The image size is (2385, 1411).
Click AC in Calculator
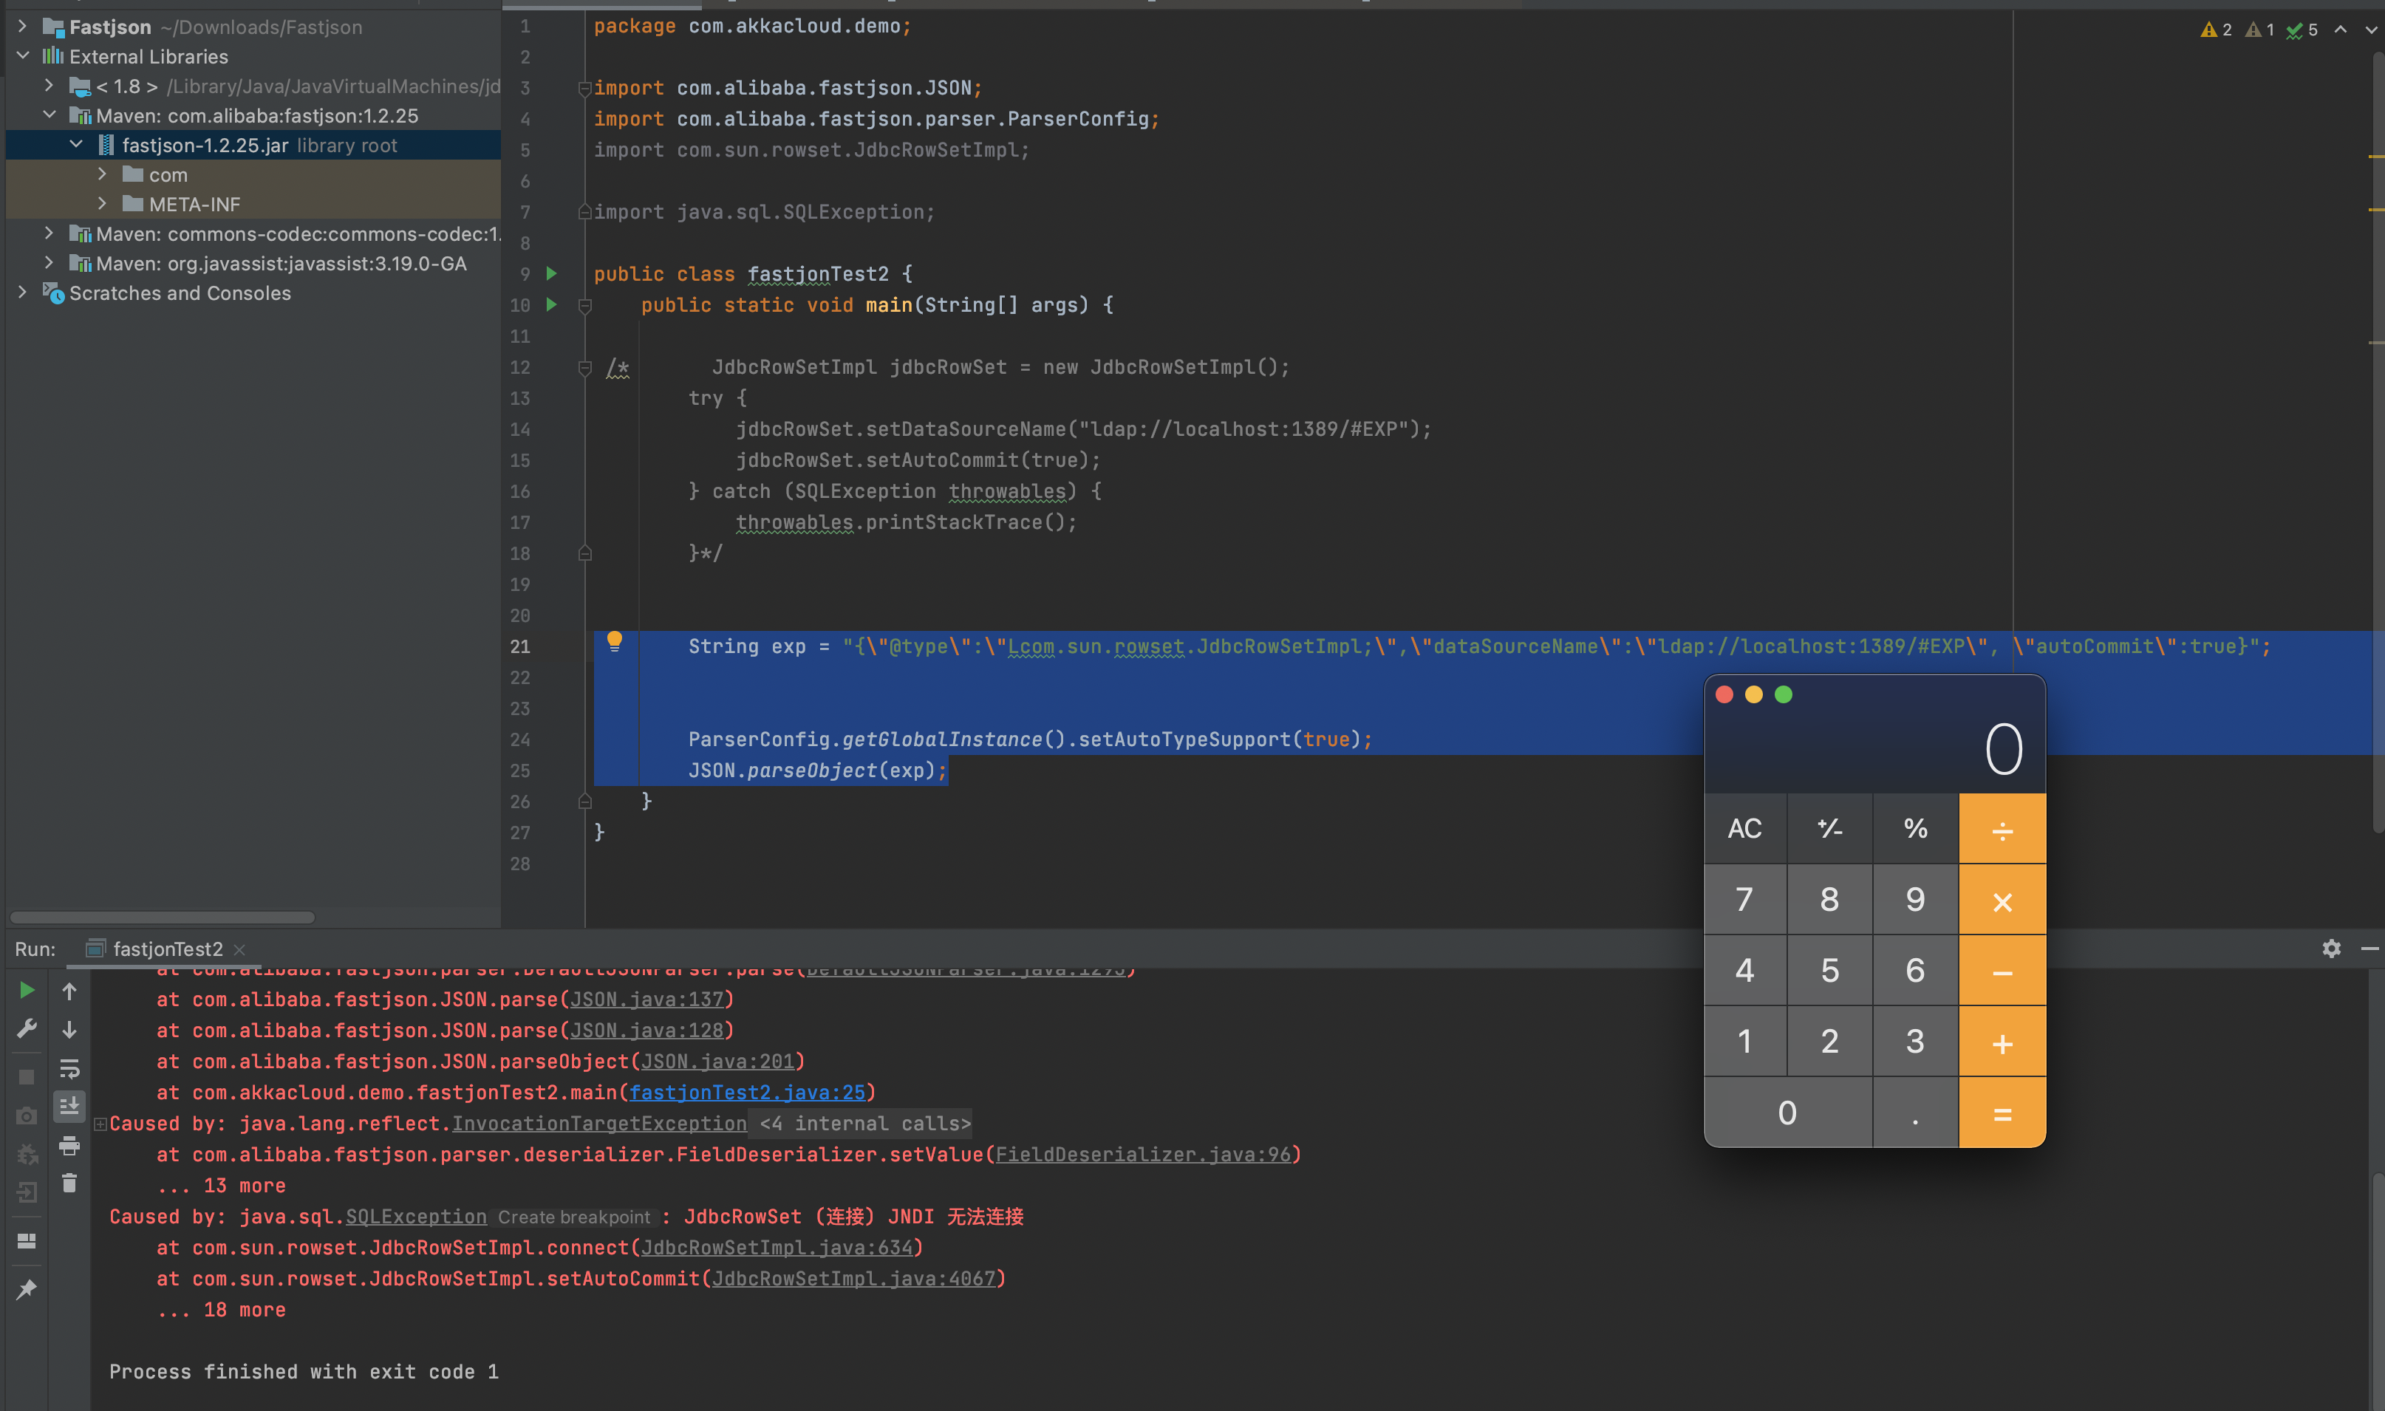coord(1745,828)
